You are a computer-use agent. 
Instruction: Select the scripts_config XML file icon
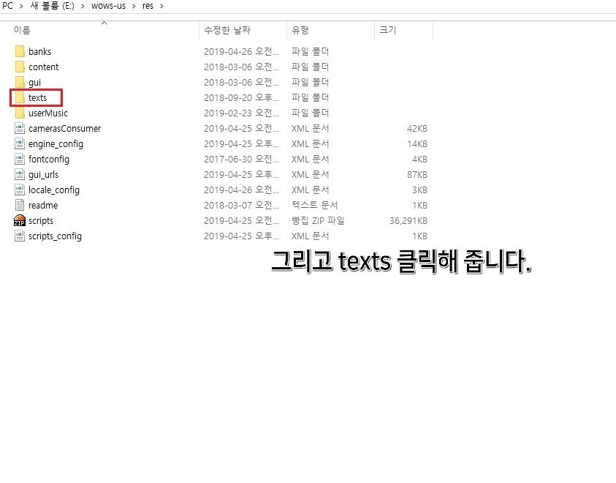coord(20,236)
